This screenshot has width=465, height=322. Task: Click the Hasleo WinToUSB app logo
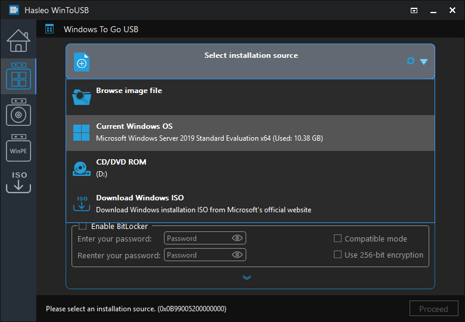[x=14, y=10]
